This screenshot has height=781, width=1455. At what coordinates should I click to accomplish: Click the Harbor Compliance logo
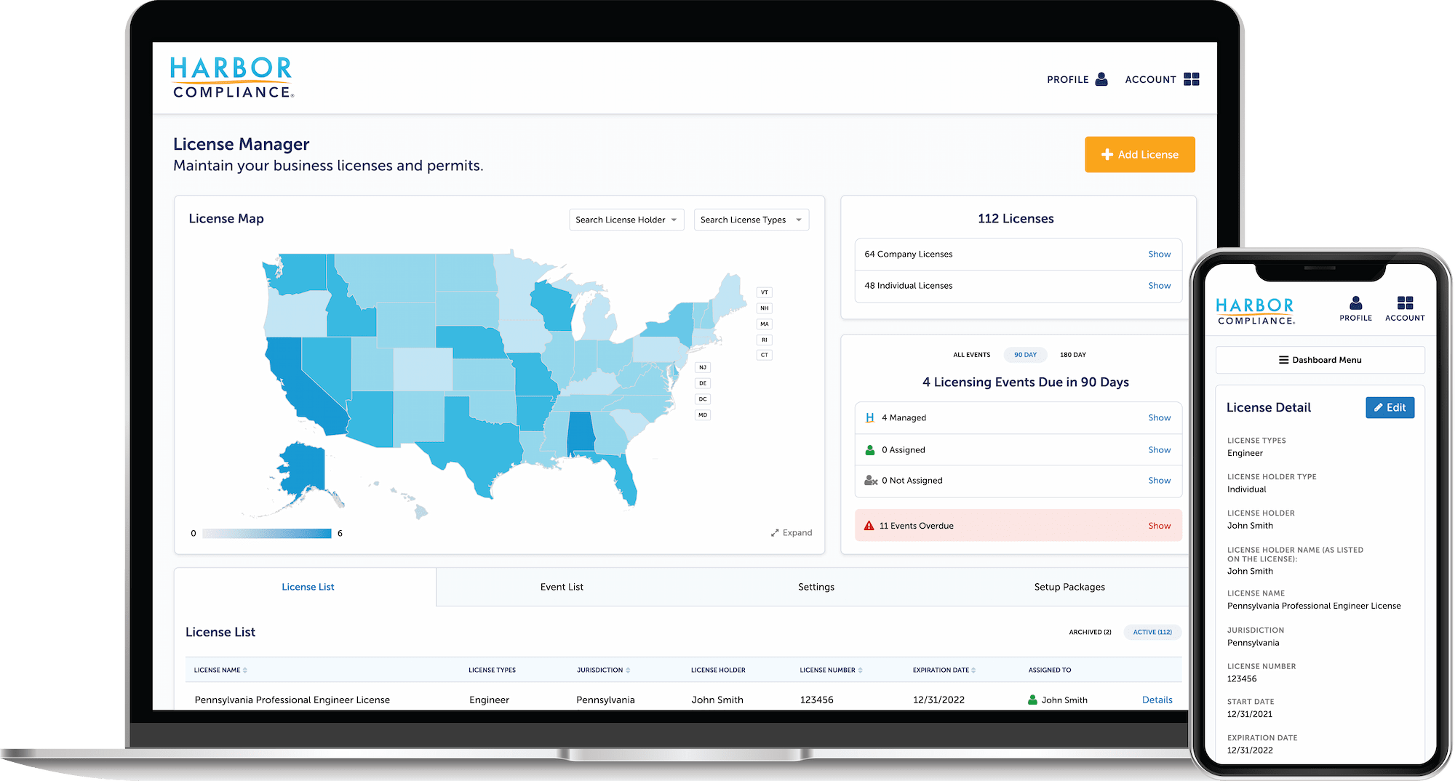pyautogui.click(x=231, y=77)
